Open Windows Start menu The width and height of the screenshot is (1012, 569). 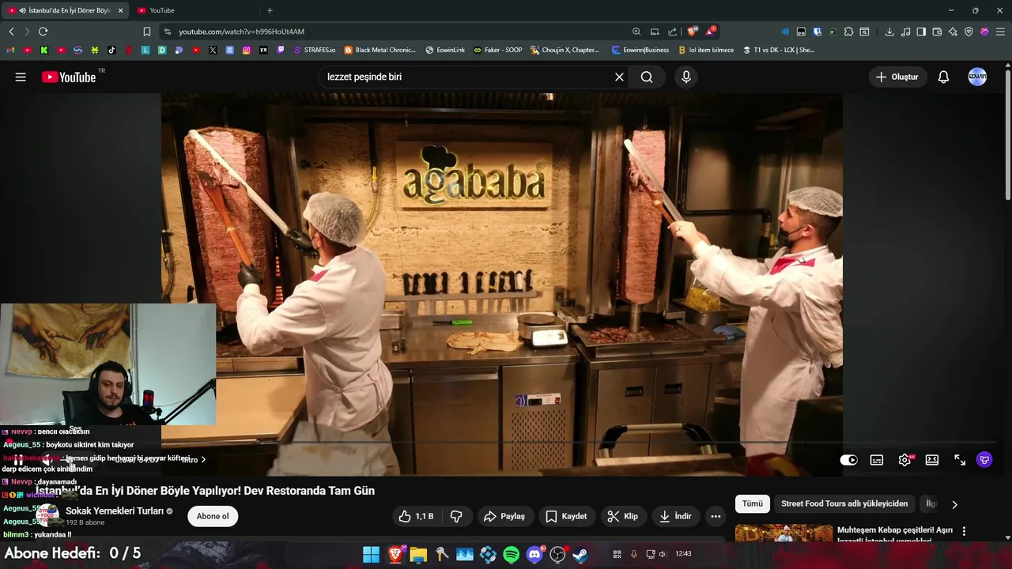click(371, 555)
